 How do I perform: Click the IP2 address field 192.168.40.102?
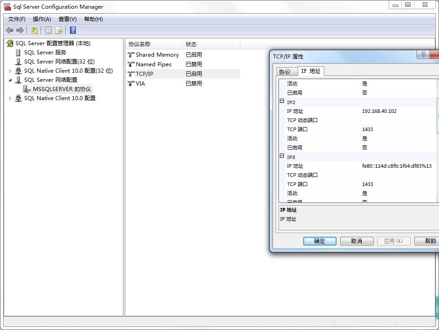[x=379, y=111]
